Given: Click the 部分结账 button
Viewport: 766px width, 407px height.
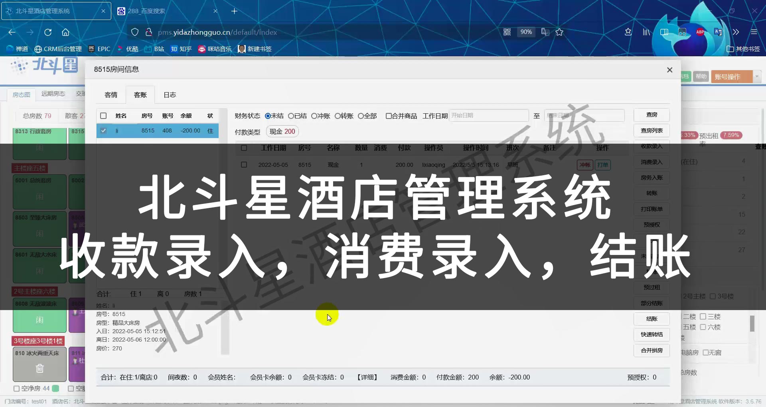Looking at the screenshot, I should (651, 303).
